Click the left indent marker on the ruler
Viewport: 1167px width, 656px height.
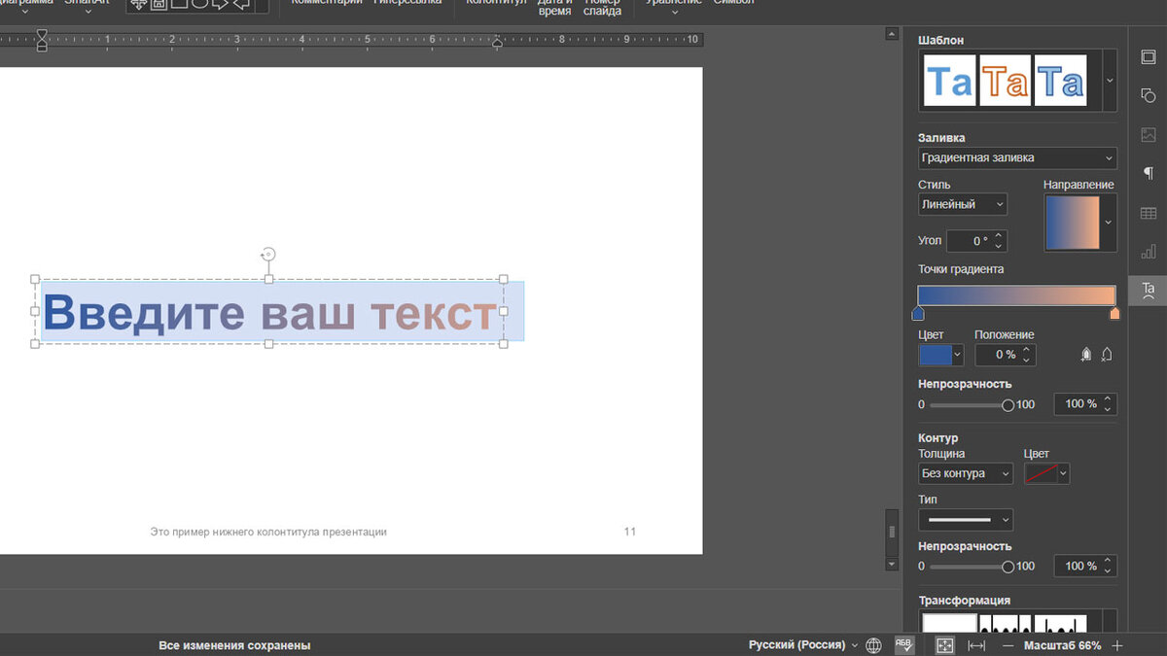[x=41, y=40]
